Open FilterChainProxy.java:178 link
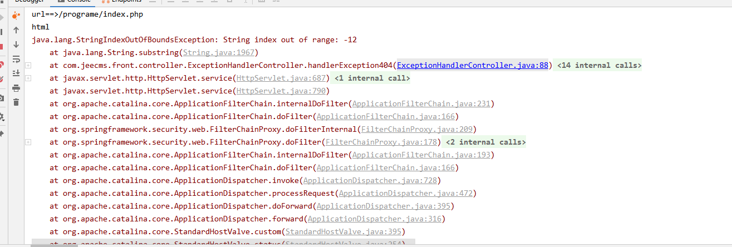 [381, 142]
